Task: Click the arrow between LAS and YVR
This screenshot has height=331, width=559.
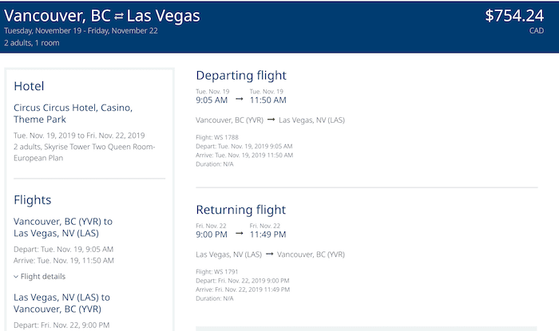Action: point(270,254)
